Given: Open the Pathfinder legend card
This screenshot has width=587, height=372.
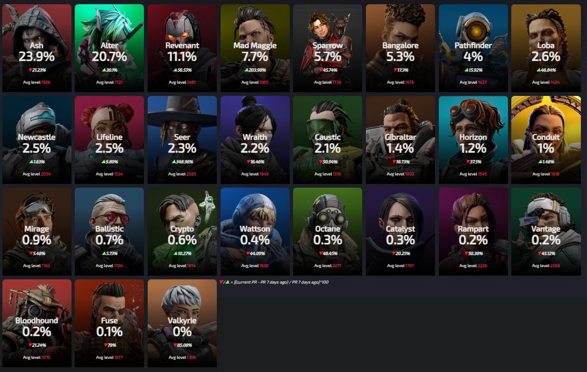Looking at the screenshot, I should click(x=473, y=48).
